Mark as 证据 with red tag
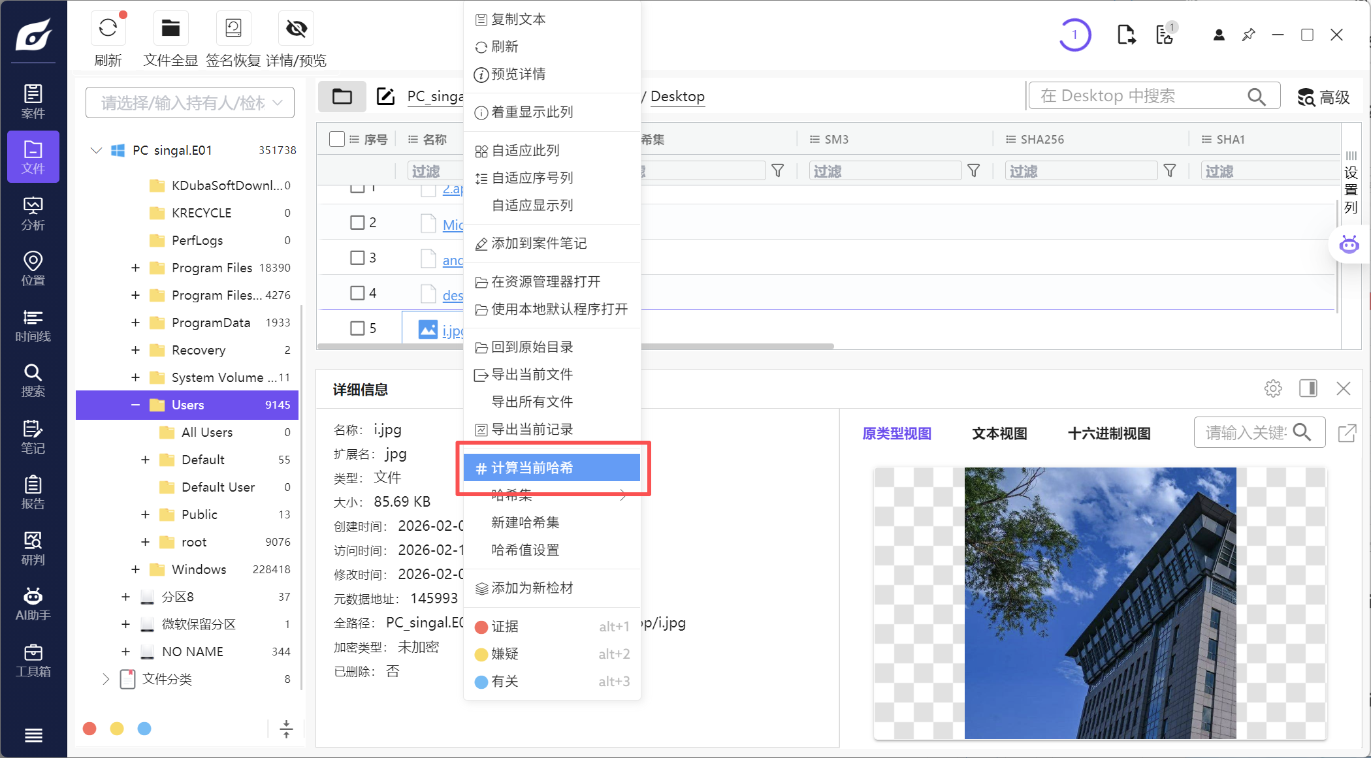 point(552,627)
